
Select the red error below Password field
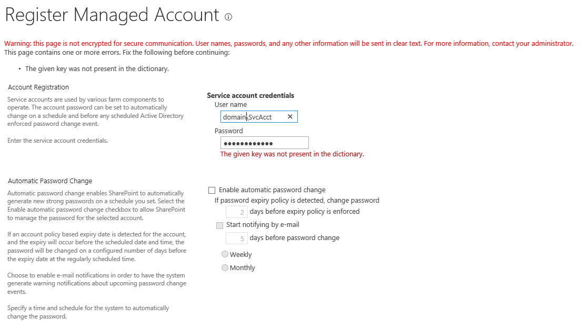pos(292,154)
